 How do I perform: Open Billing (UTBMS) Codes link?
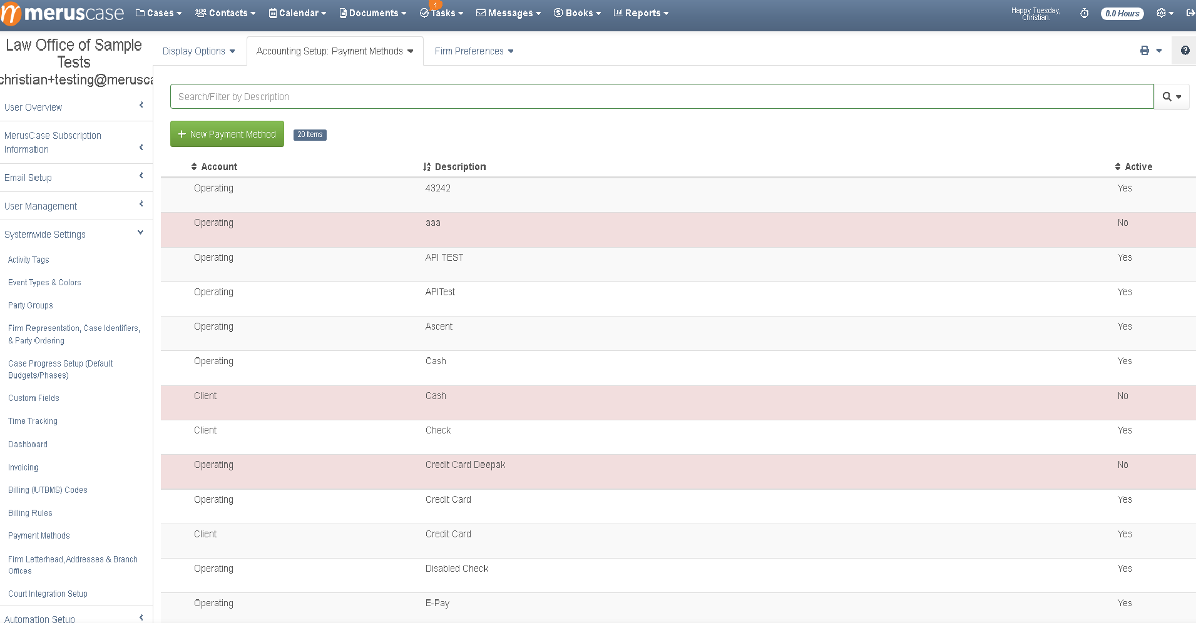(48, 490)
